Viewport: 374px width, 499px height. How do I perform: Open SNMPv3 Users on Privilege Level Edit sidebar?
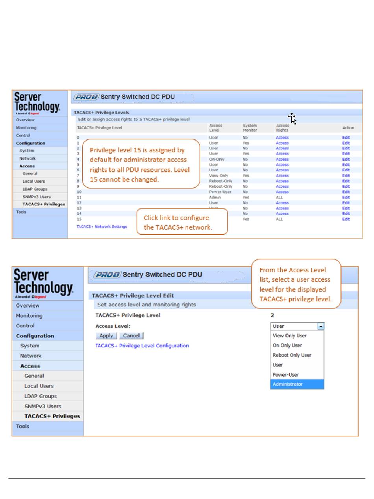(x=43, y=406)
